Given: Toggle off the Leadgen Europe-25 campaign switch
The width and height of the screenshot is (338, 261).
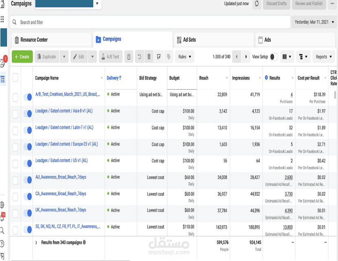Looking at the screenshot, I should 28,147.
